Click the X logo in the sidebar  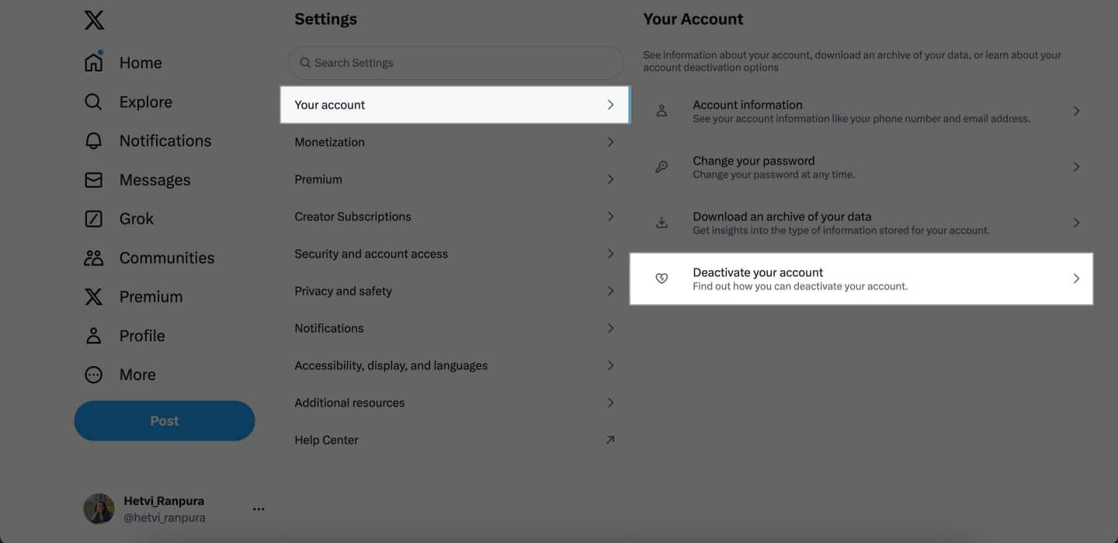pyautogui.click(x=94, y=19)
